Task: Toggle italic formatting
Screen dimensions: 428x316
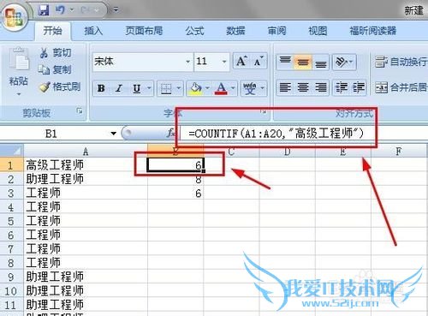Action: point(118,88)
